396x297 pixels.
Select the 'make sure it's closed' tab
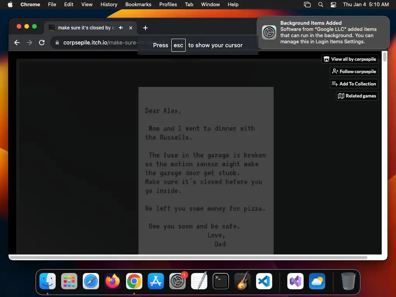(90, 28)
